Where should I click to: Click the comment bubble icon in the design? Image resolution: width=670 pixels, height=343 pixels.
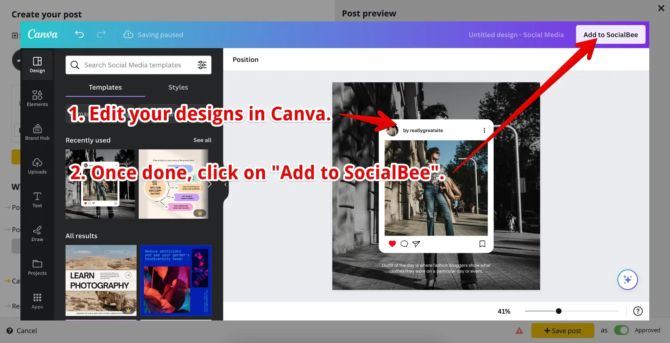pos(404,244)
